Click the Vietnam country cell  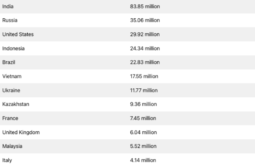[12, 76]
